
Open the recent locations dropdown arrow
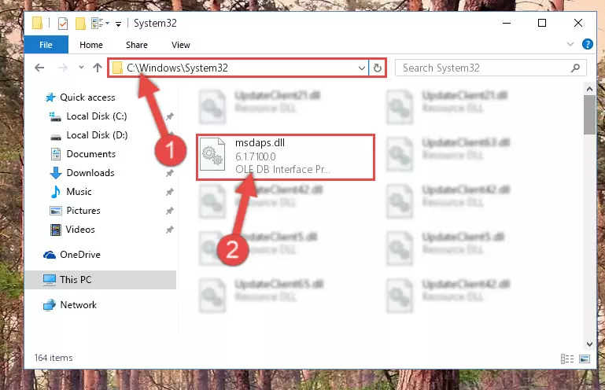(81, 68)
